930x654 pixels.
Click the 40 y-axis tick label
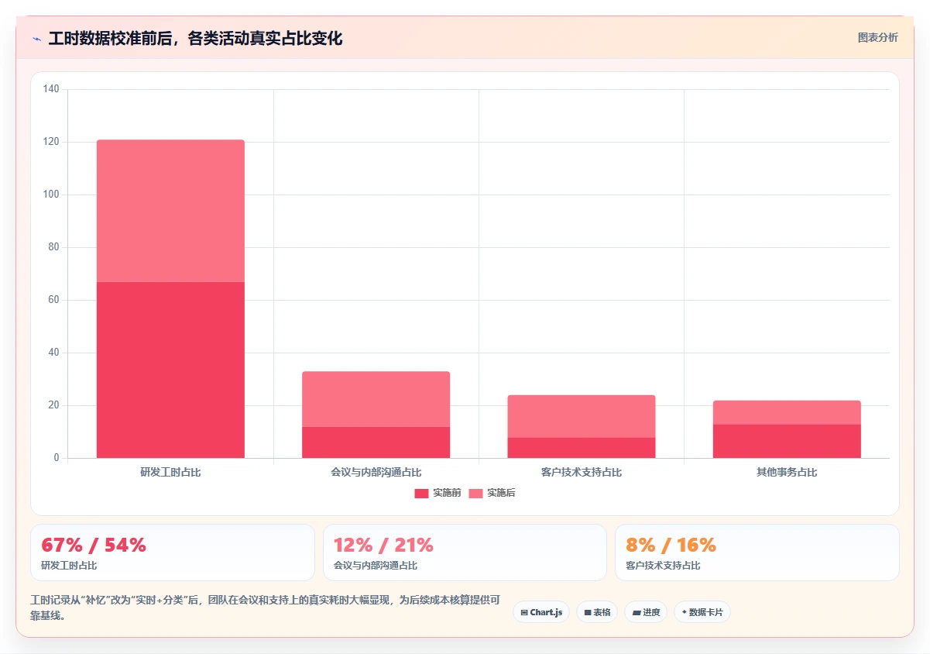(53, 353)
